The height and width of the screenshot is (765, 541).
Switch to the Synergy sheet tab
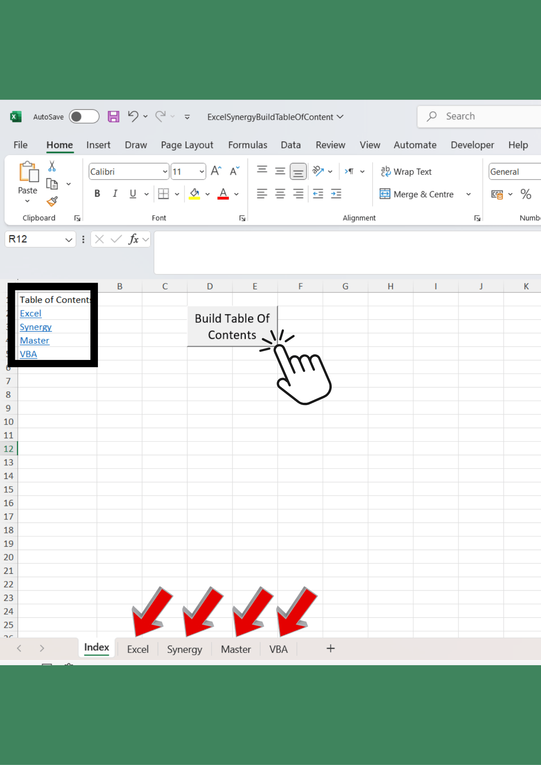click(x=184, y=649)
